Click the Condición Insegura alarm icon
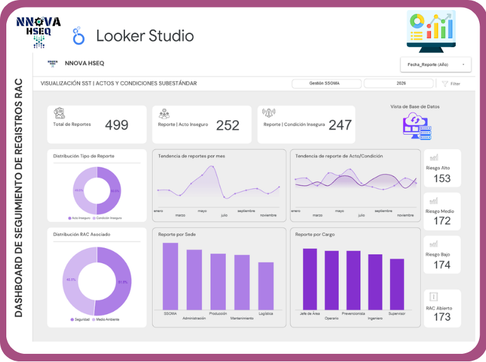Screen dimensions: 486x362 pos(269,113)
